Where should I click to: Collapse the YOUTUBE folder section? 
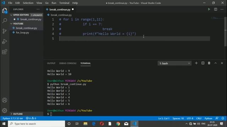(x=26, y=24)
